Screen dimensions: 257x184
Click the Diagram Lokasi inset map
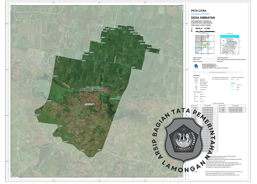click(x=230, y=44)
